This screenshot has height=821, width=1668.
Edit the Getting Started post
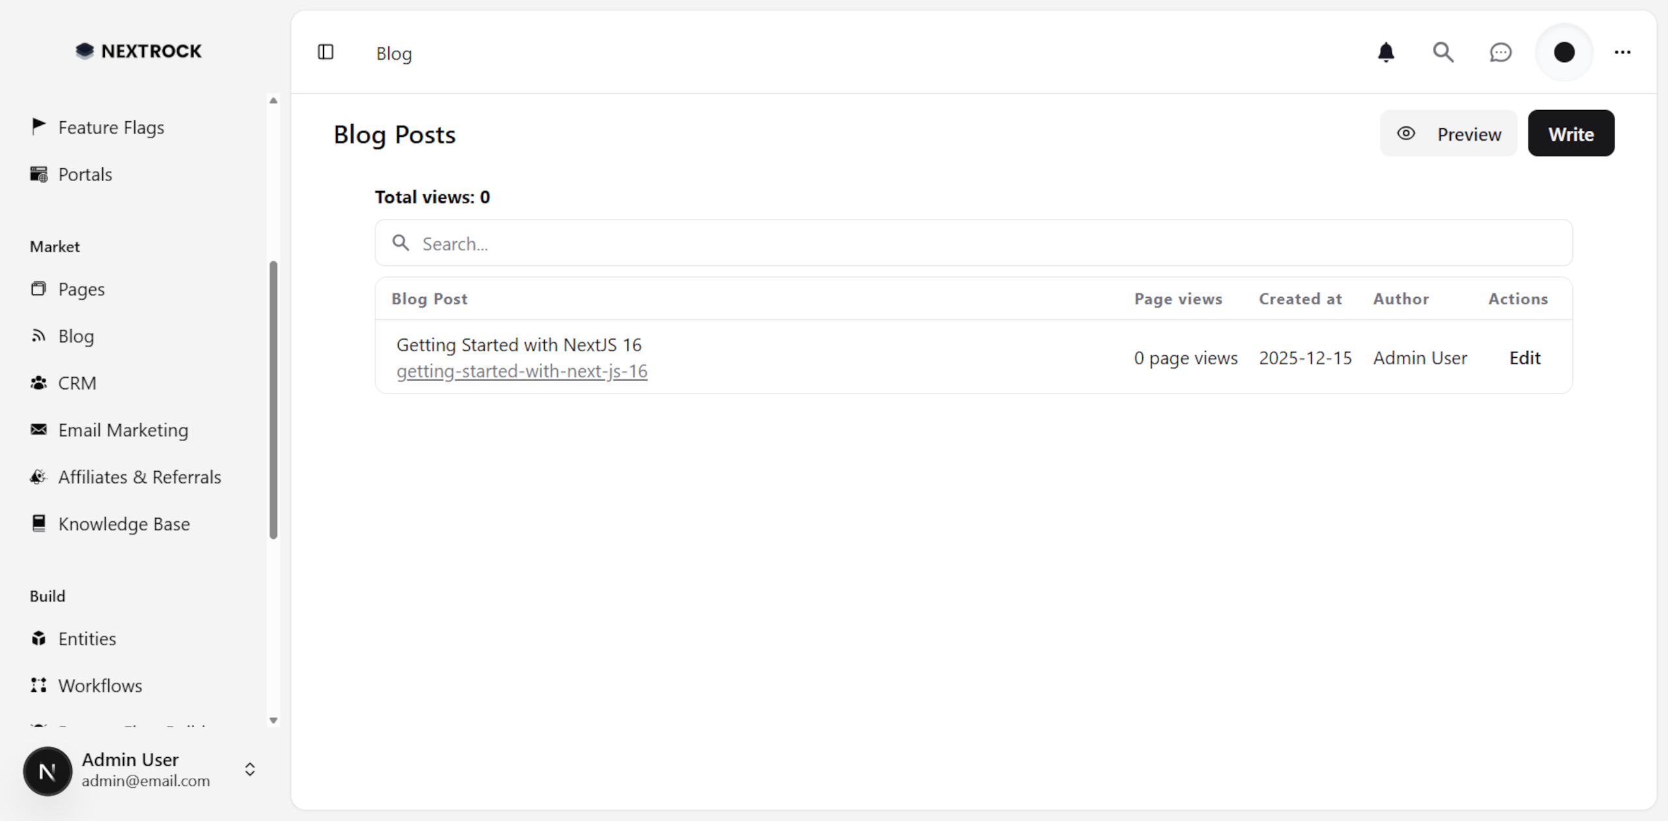coord(1524,358)
